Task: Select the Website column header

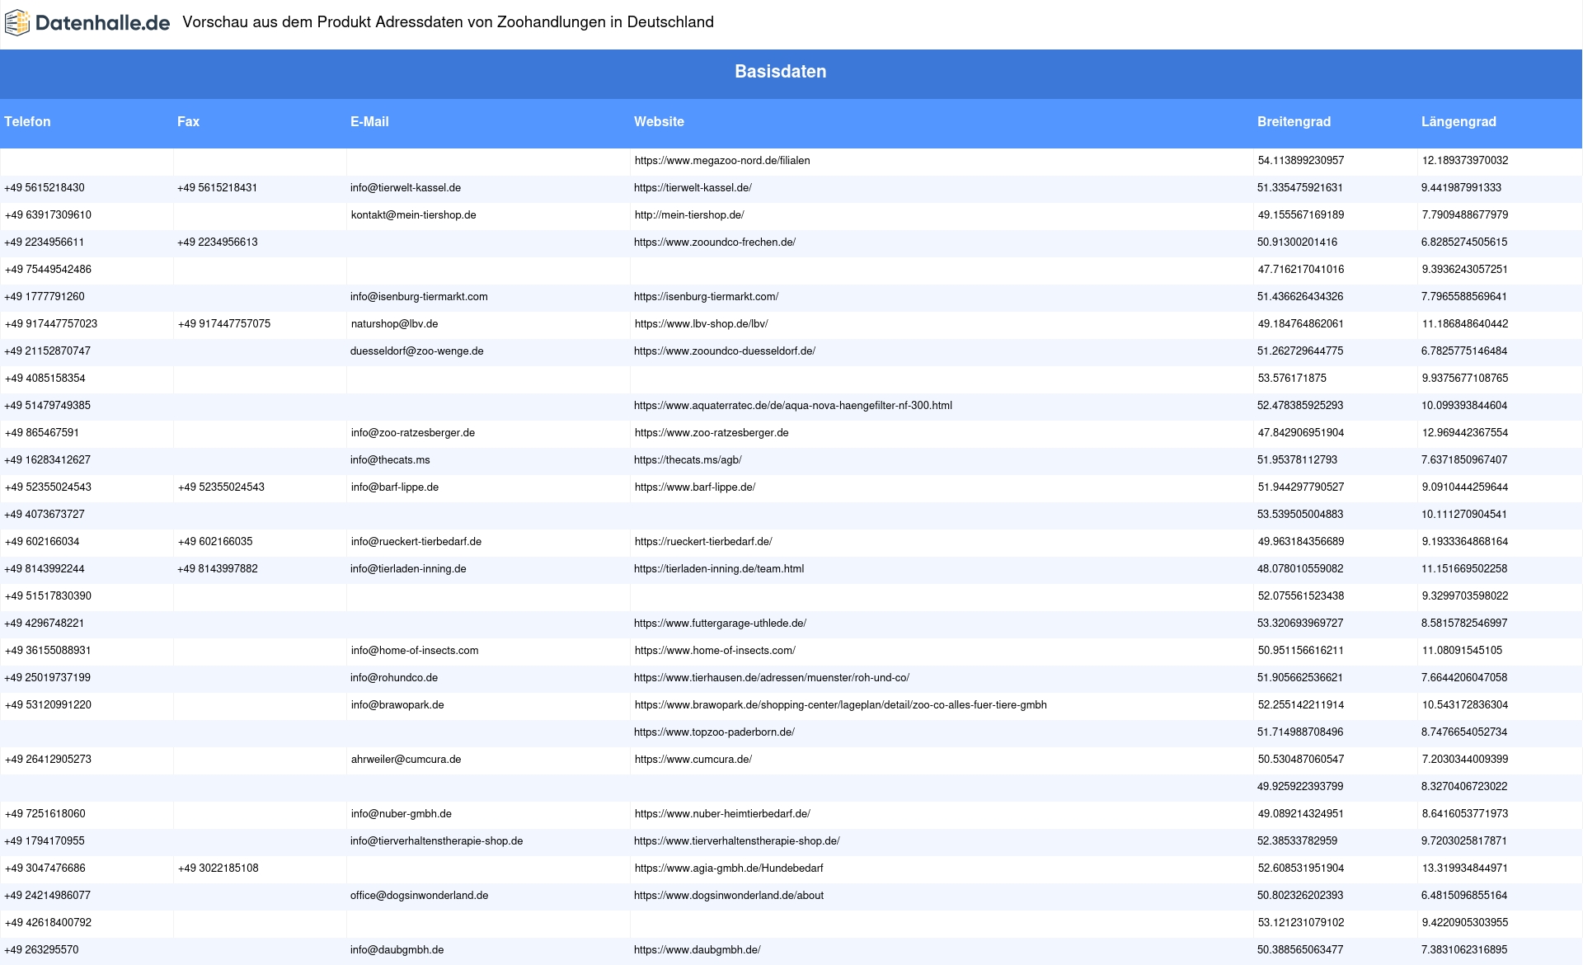Action: pos(659,121)
